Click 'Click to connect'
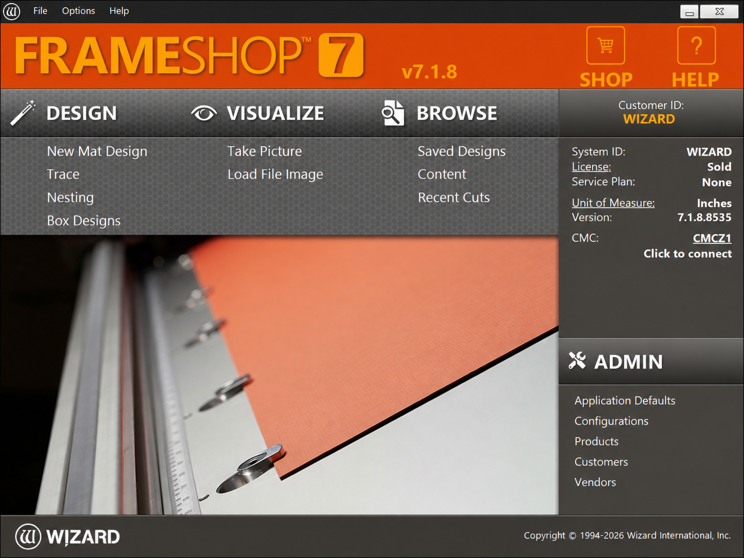 coord(687,253)
